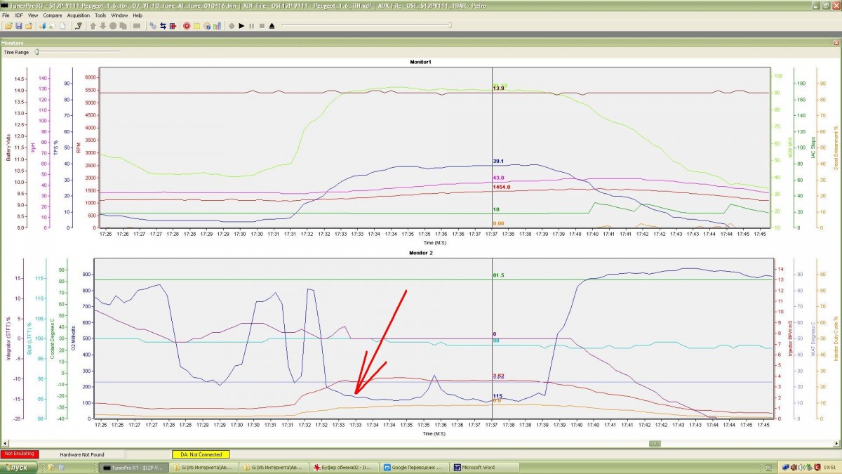Image resolution: width=842 pixels, height=474 pixels.
Task: Click the Battery Volts axis label
Action: click(9, 147)
